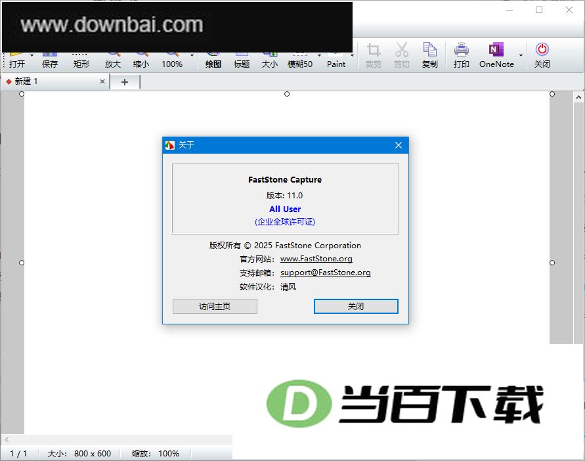
Task: Apply the 模糊50 blur tool
Action: tap(300, 60)
